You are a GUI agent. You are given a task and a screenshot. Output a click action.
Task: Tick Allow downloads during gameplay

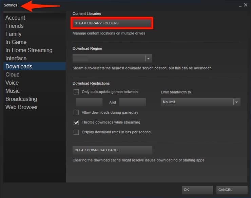76,112
